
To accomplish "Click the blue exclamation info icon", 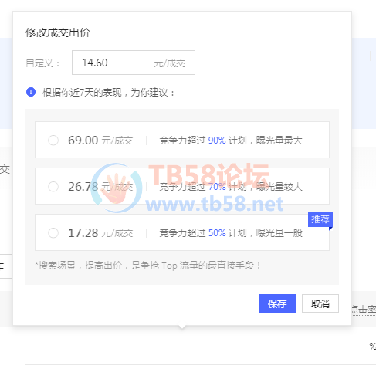I will pyautogui.click(x=31, y=92).
